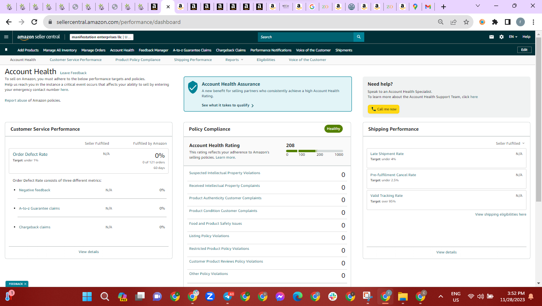Open the Help link in the header

click(526, 37)
